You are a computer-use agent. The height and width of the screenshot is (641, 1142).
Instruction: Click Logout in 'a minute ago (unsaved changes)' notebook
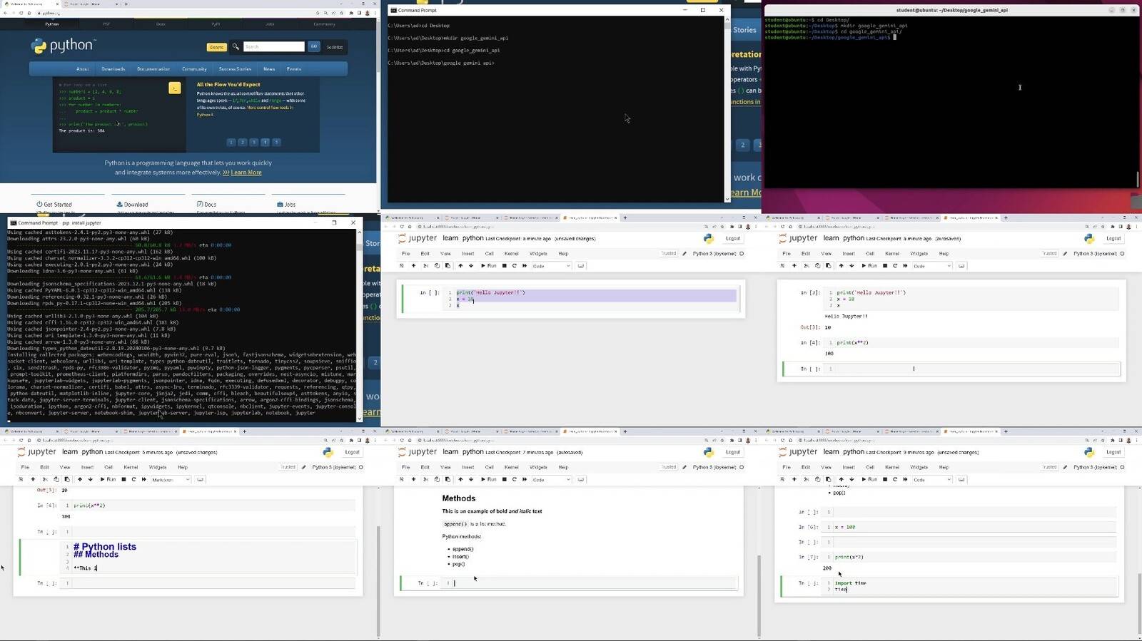(733, 238)
